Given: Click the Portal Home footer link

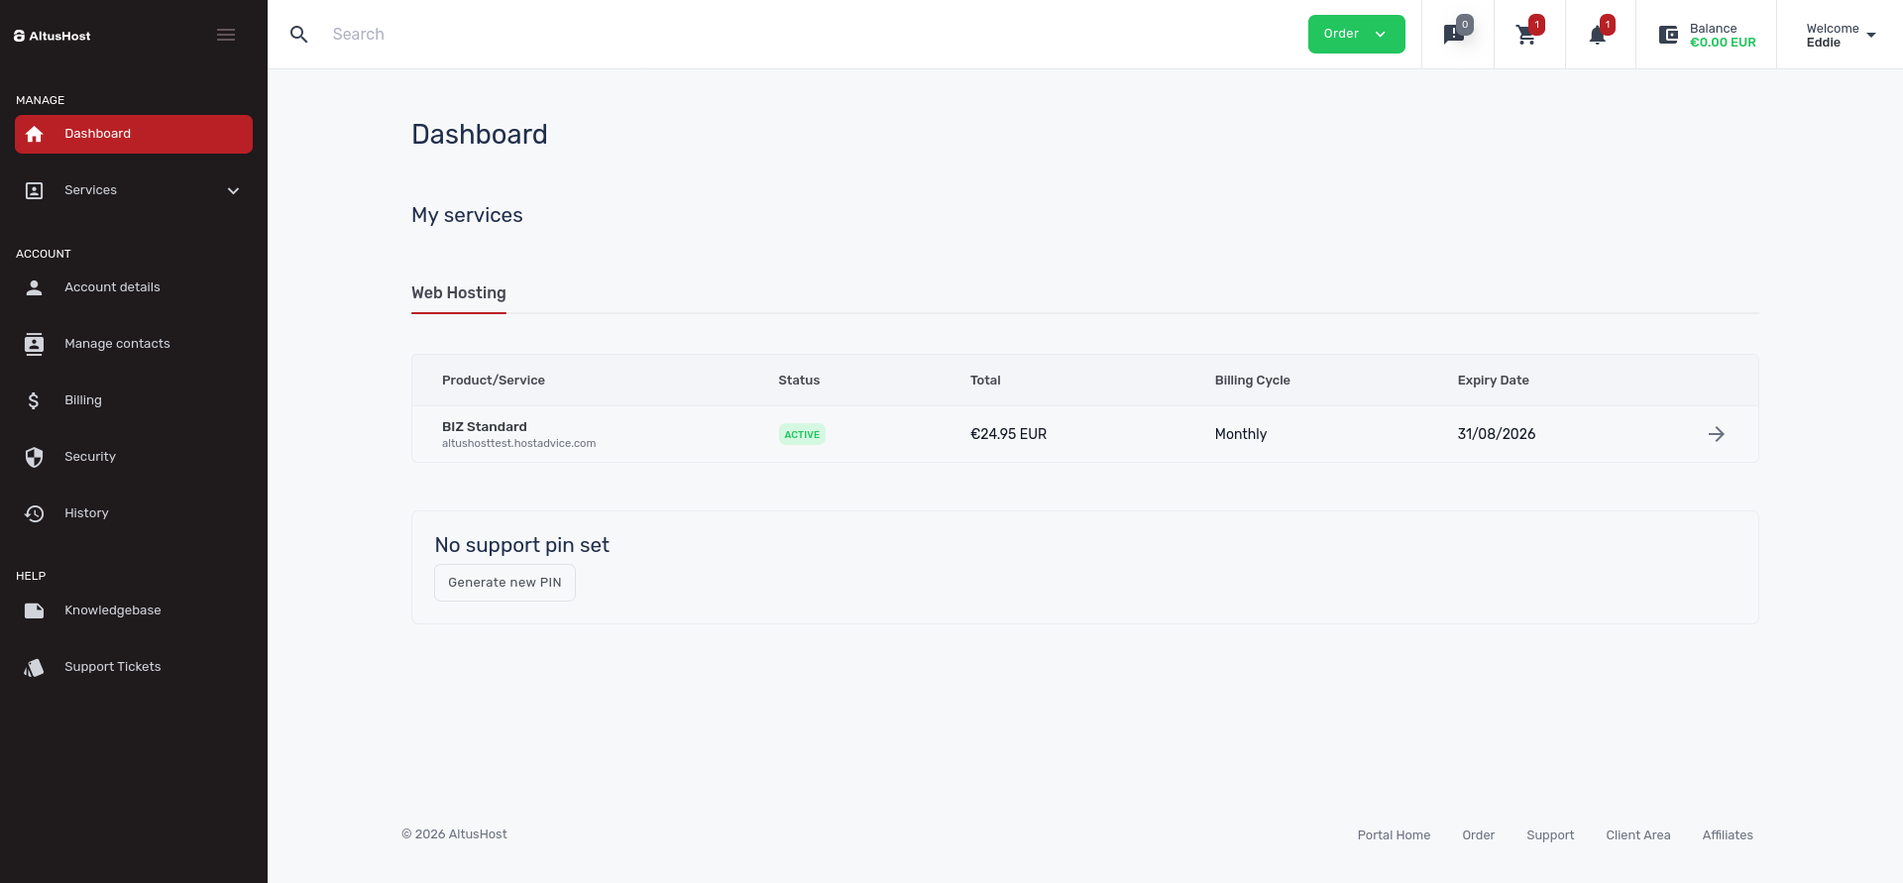Looking at the screenshot, I should [1394, 835].
